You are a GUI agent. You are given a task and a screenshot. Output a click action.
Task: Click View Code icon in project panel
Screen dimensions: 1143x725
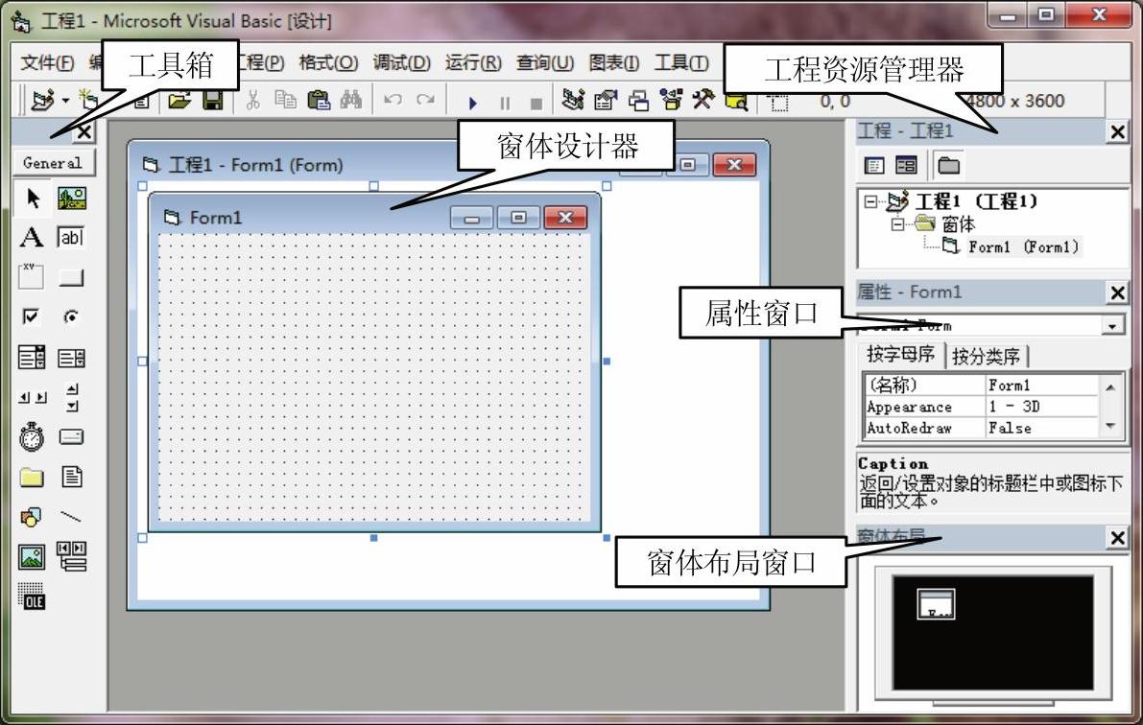[x=874, y=165]
